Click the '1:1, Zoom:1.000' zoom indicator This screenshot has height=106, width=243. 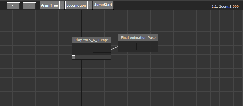[225, 7]
